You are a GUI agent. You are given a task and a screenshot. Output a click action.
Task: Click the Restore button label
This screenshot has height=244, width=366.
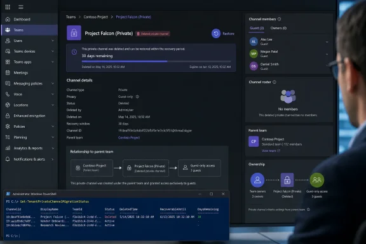[x=228, y=34]
